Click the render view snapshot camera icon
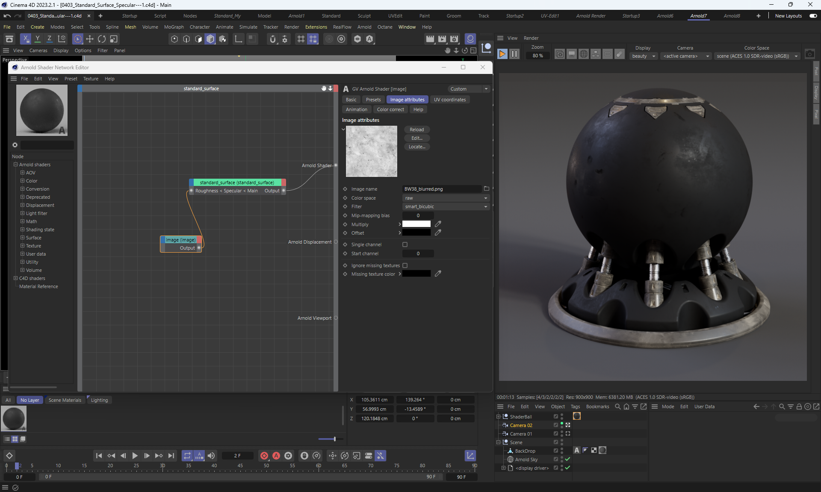This screenshot has height=492, width=821. pos(809,54)
